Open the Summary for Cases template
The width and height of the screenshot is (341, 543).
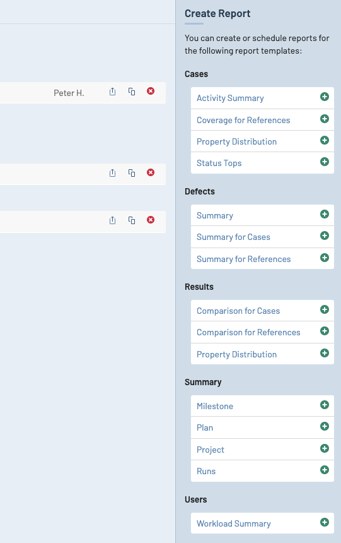tap(233, 237)
